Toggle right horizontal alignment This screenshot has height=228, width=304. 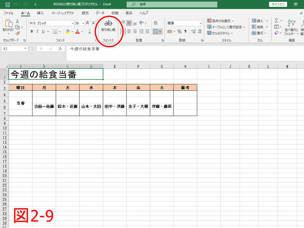pos(135,31)
